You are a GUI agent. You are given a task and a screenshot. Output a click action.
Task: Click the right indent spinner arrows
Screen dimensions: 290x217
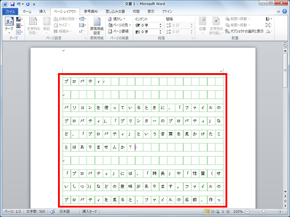coord(160,32)
